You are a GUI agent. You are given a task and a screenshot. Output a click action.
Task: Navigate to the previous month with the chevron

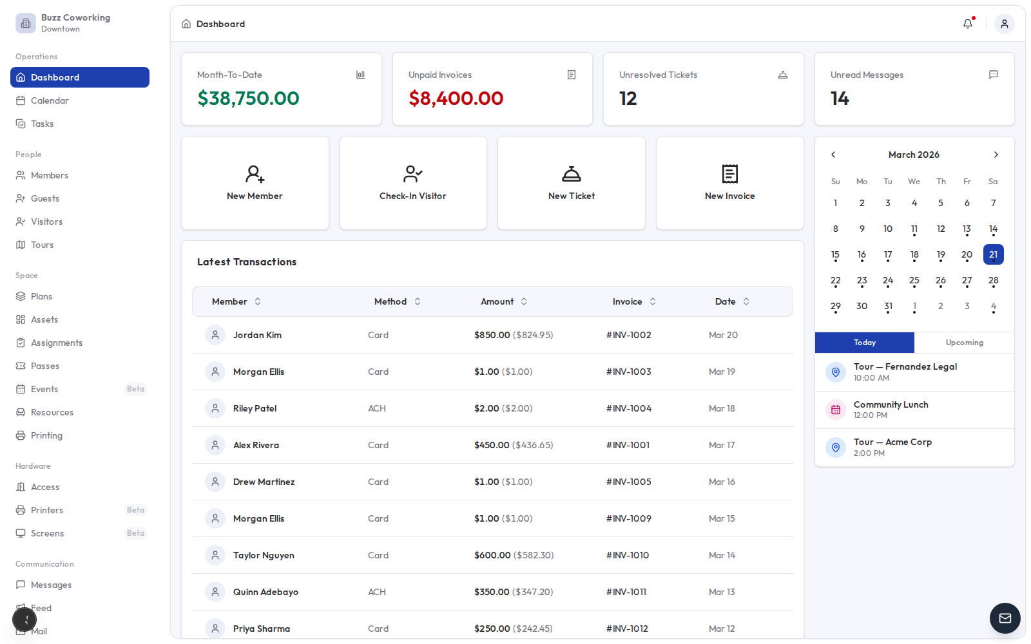pos(833,155)
